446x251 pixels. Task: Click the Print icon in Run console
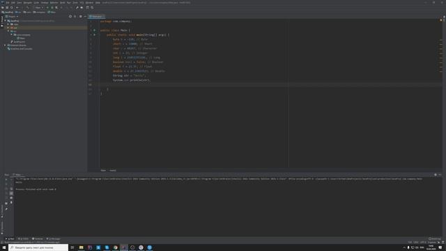[x=11, y=198]
